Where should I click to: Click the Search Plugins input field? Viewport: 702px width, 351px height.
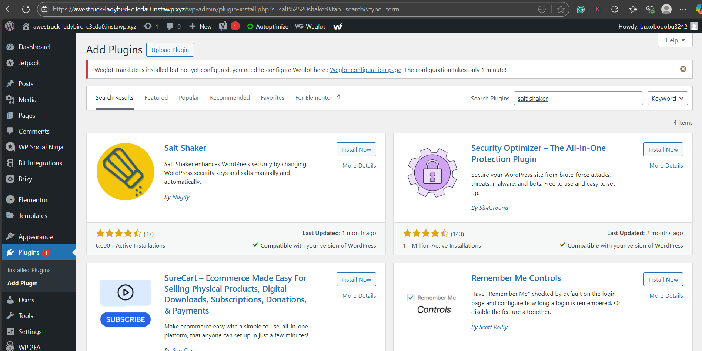coord(578,98)
